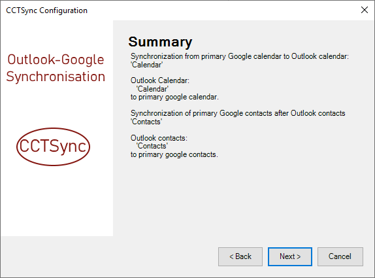The width and height of the screenshot is (375, 278).
Task: Click the CCTSync text inside the oval logo
Action: (x=53, y=146)
